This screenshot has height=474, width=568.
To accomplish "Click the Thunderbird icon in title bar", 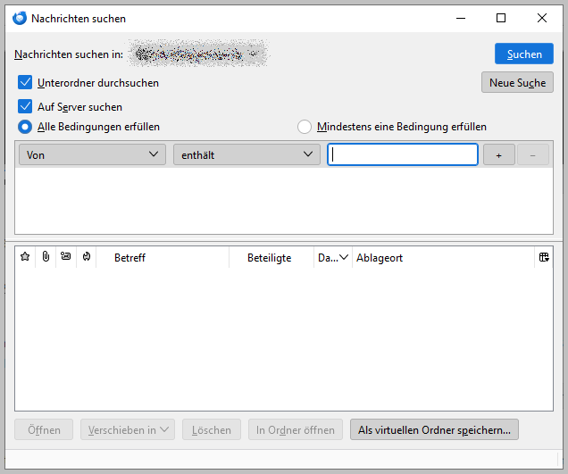I will coord(20,18).
